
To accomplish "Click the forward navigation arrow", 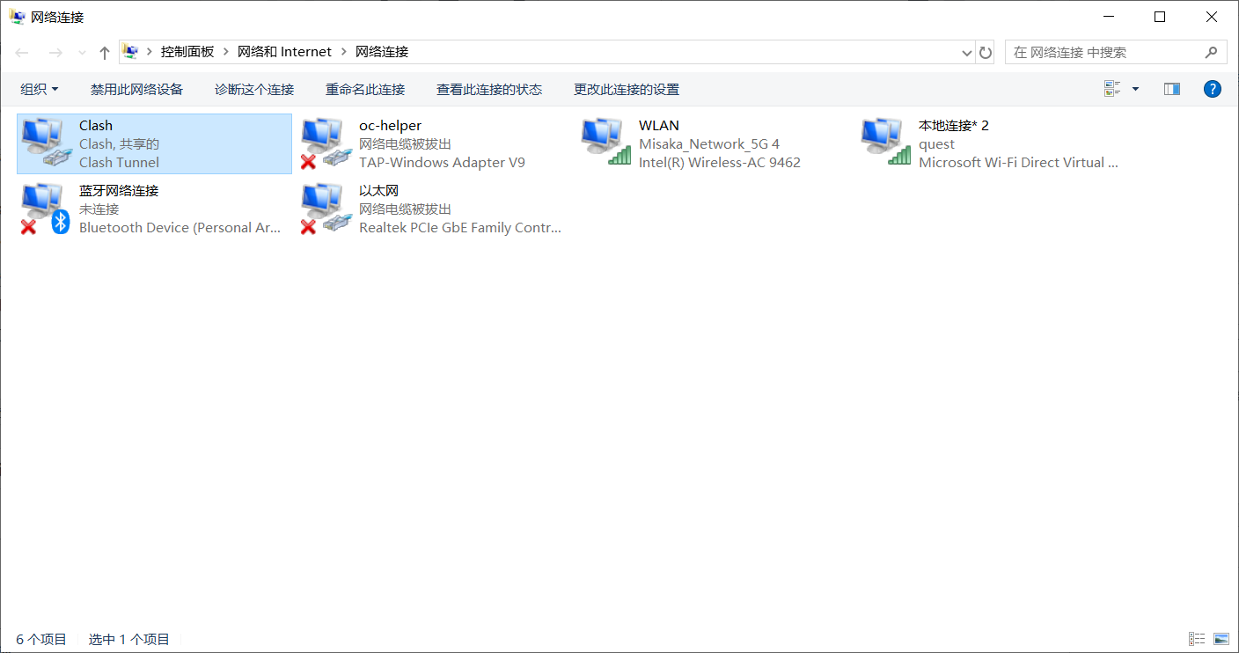I will pos(55,53).
